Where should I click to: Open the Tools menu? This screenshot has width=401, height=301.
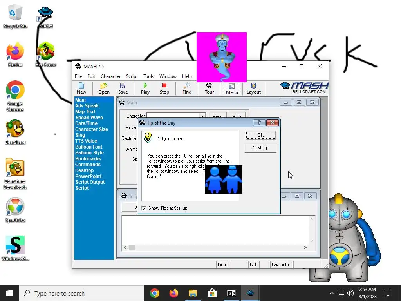click(148, 76)
